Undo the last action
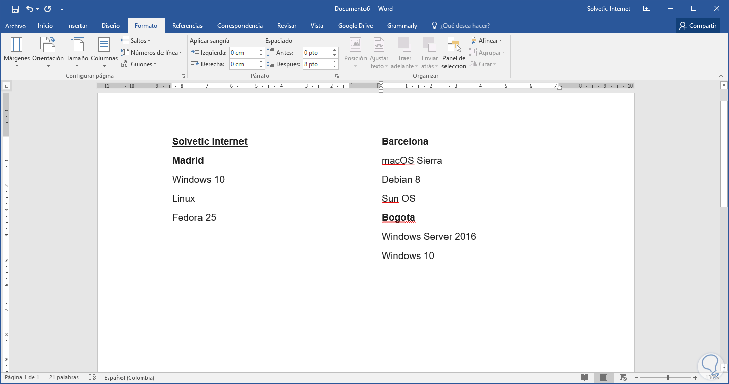This screenshot has height=384, width=729. pos(29,9)
